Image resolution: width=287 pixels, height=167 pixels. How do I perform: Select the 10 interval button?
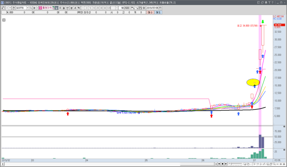[x=94, y=8]
